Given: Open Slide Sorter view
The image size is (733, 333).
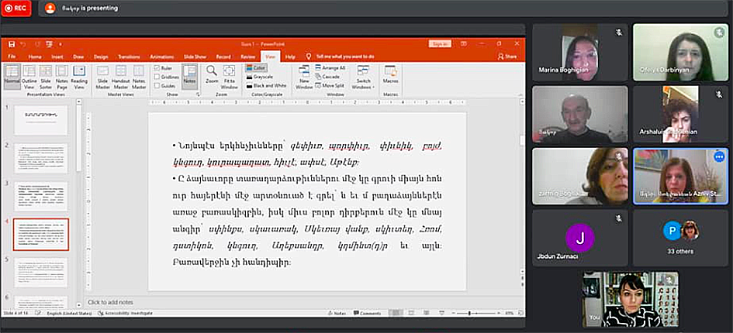Looking at the screenshot, I should click(x=46, y=75).
